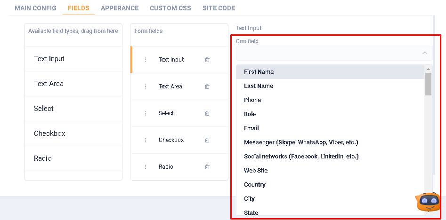Screen dimensions: 446x220
Task: Go to the Apperance tab
Action: (120, 8)
